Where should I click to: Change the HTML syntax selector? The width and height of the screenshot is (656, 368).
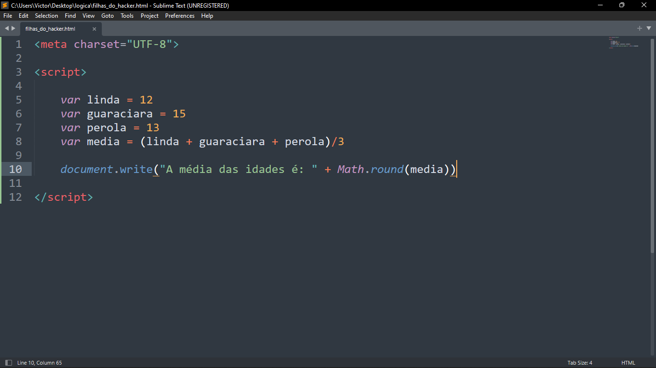tap(628, 363)
